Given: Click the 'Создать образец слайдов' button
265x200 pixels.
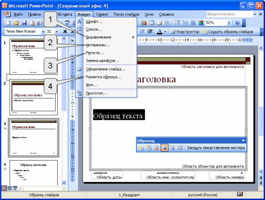Looking at the screenshot, I should click(228, 32).
